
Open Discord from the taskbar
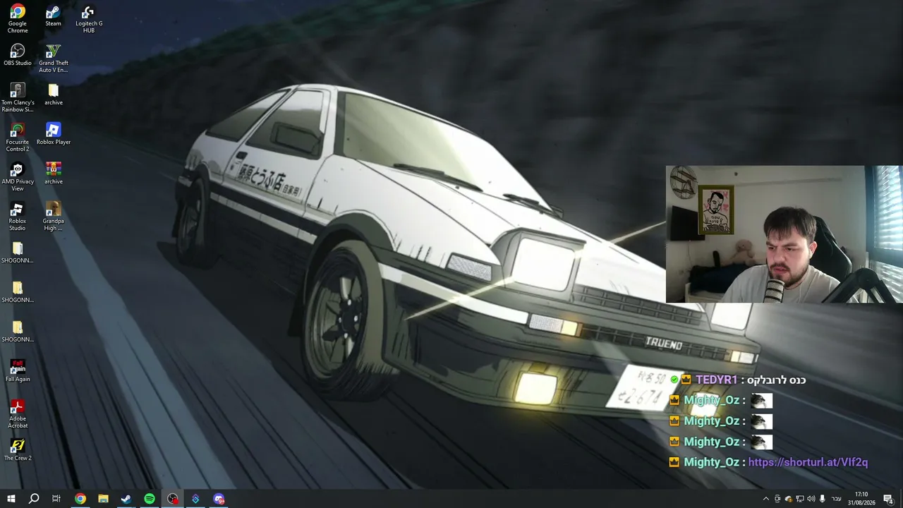[x=219, y=499]
